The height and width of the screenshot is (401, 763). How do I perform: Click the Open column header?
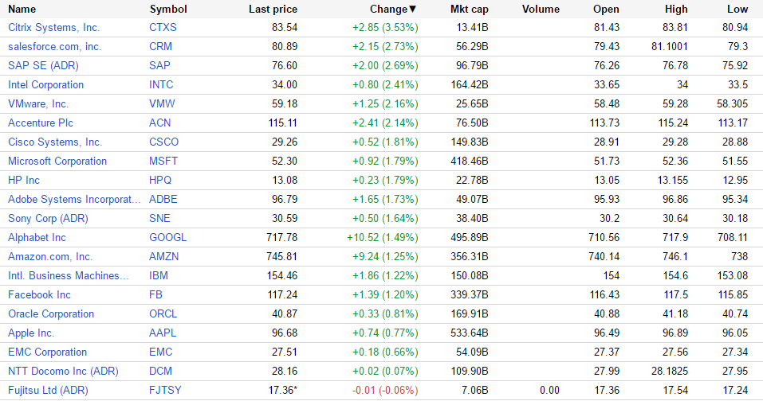pyautogui.click(x=606, y=10)
